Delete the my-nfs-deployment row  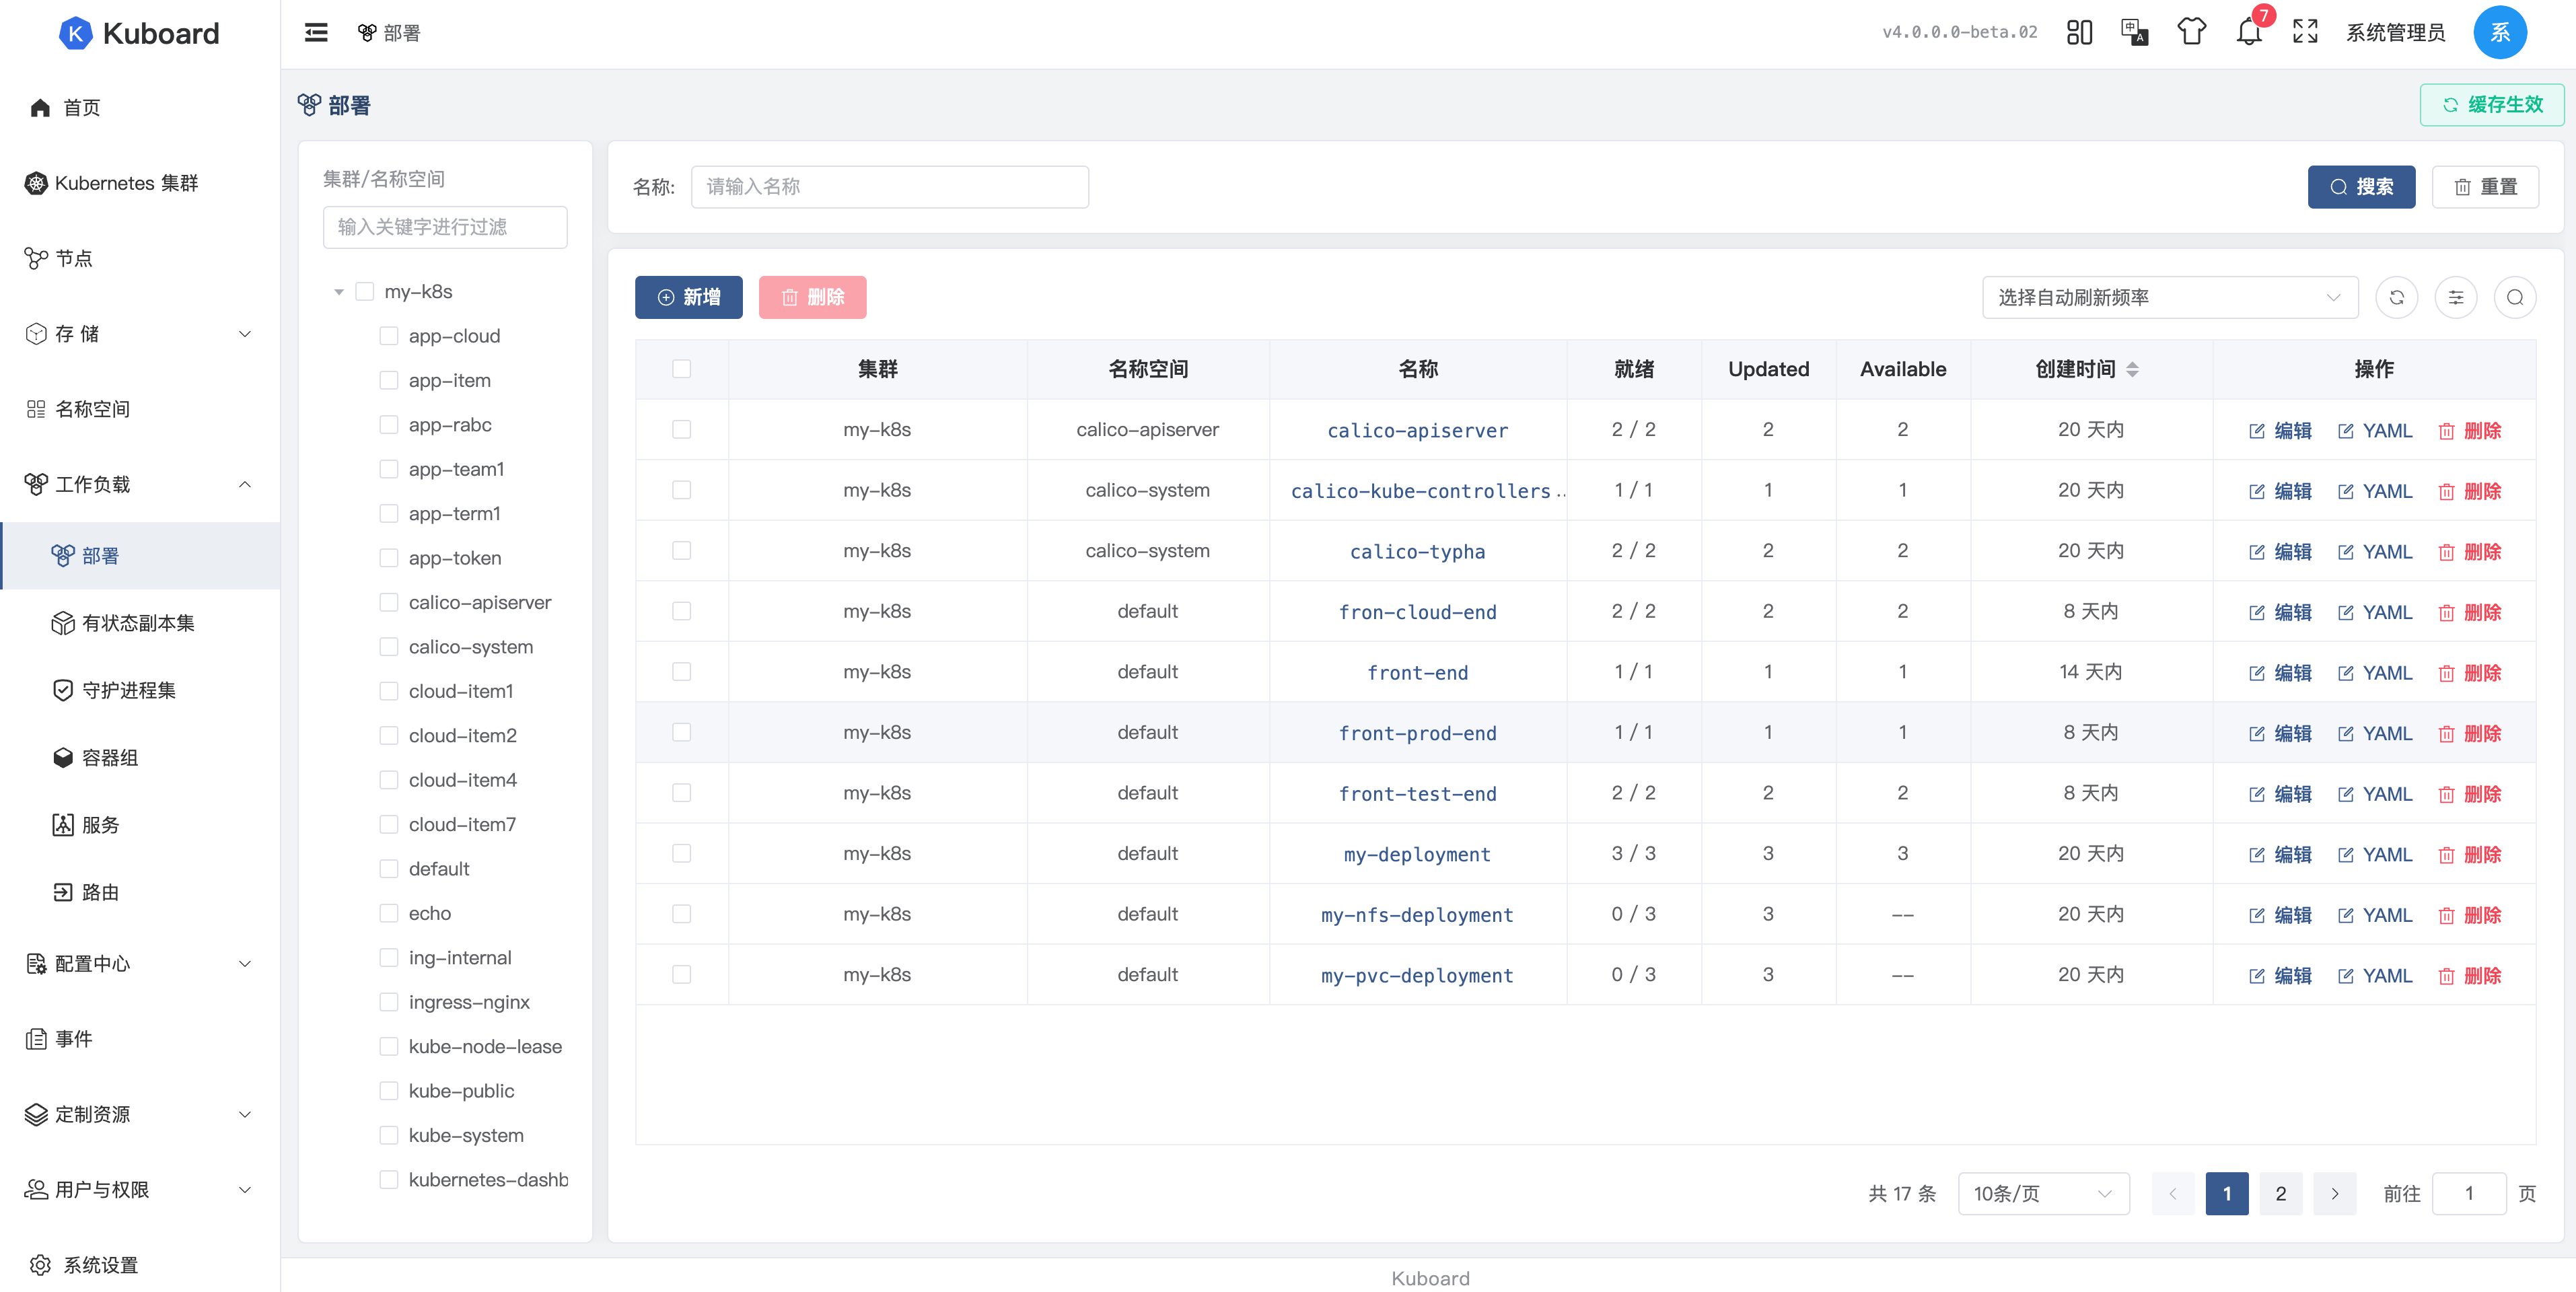pos(2469,915)
